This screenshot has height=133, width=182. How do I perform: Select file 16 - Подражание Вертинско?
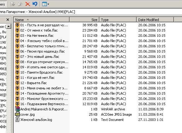pyautogui.click(x=44, y=104)
